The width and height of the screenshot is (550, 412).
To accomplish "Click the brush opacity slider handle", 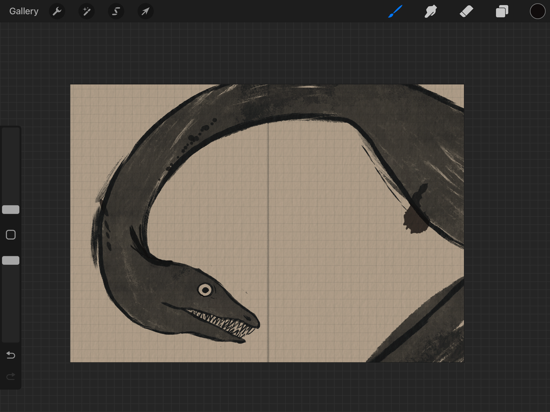I will click(x=11, y=260).
